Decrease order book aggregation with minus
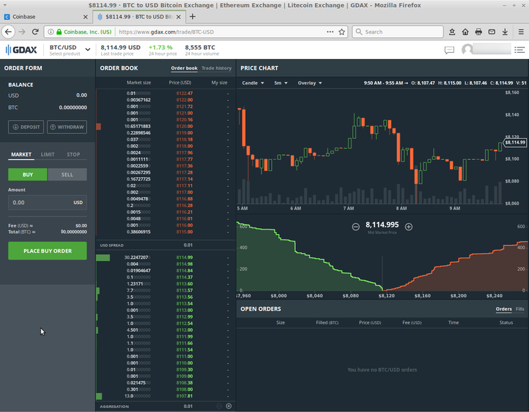This screenshot has height=412, width=529. point(219,406)
